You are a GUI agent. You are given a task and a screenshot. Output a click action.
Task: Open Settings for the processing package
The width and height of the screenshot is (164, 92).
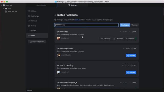[x=106, y=39]
